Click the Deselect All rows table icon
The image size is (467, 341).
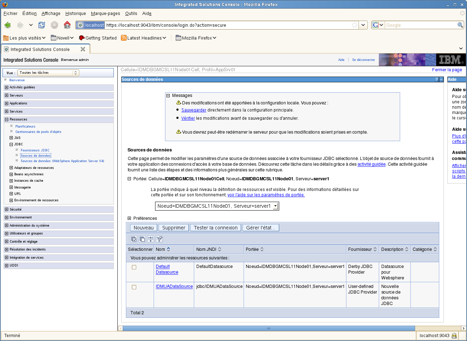(x=142, y=239)
